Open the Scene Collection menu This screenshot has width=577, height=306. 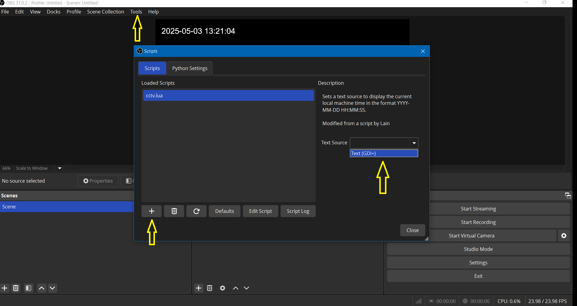coord(106,12)
